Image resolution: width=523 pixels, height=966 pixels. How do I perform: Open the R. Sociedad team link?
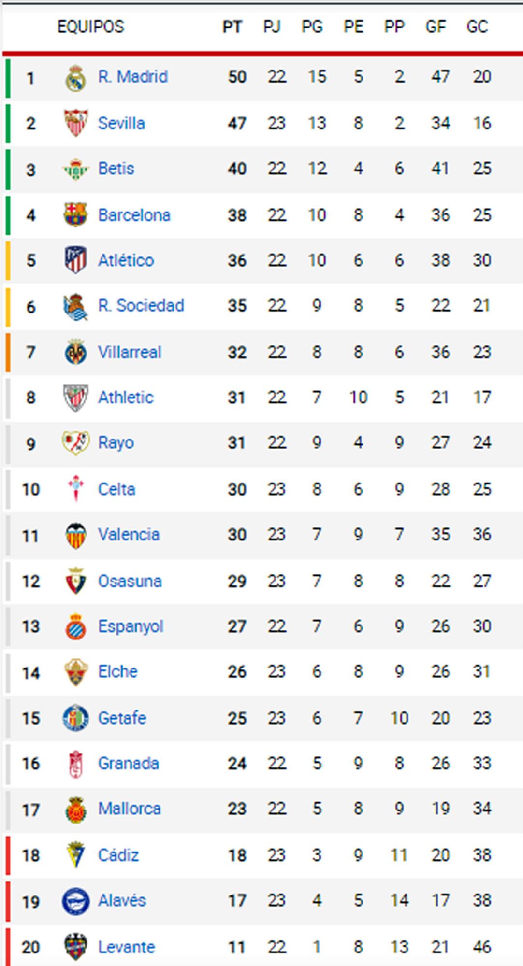141,306
